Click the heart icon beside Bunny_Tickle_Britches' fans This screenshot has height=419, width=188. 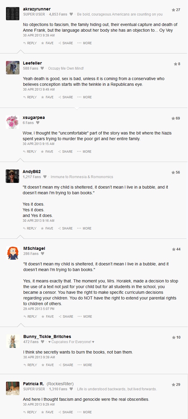pos(42,342)
